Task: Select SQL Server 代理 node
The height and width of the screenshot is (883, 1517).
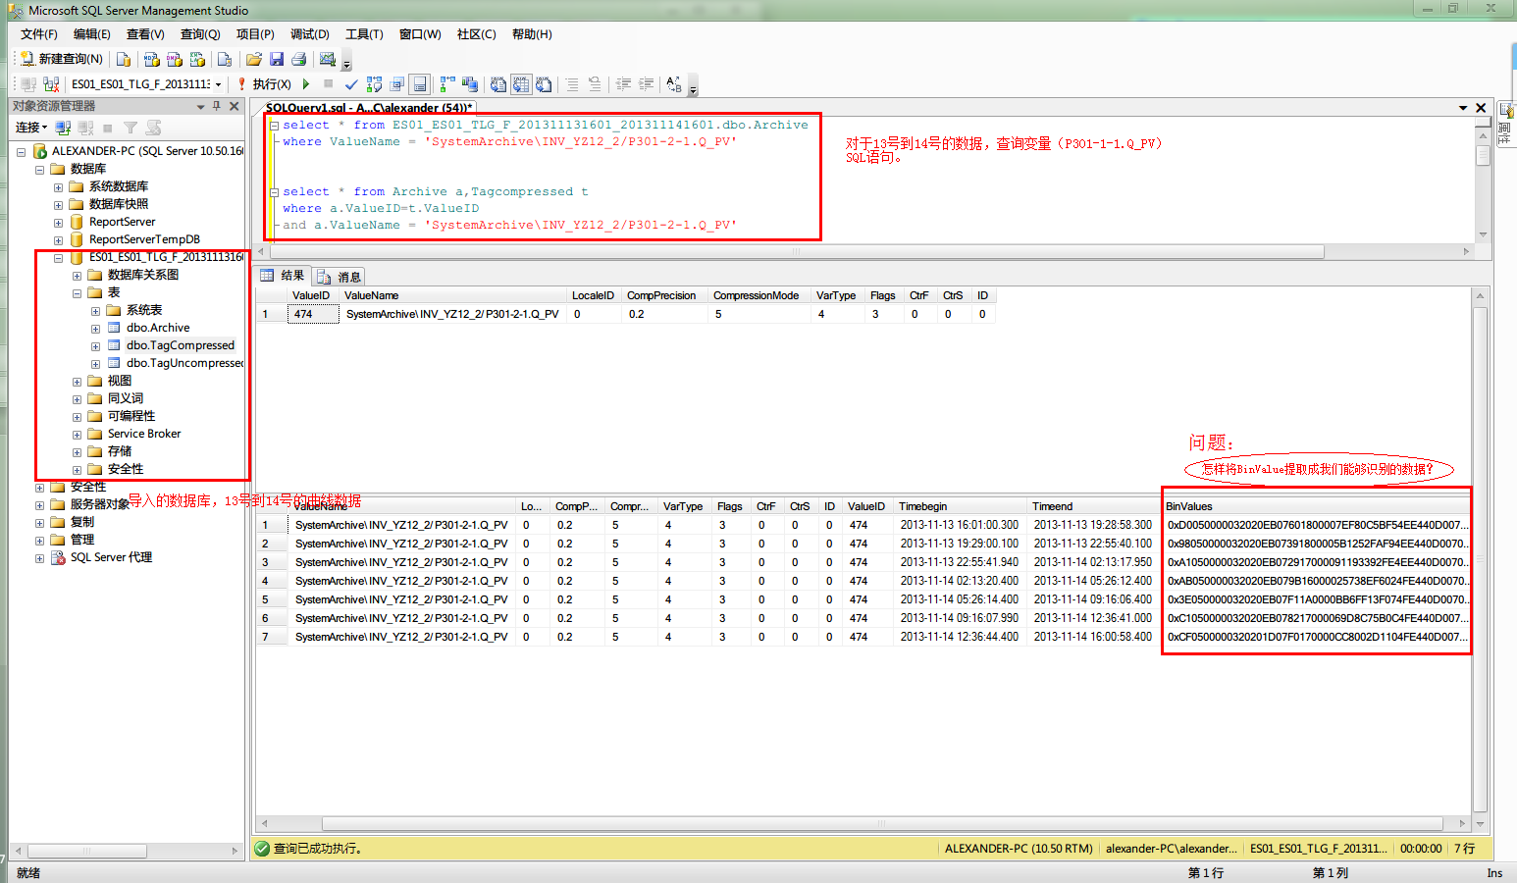Action: (x=111, y=557)
